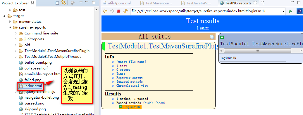The height and width of the screenshot is (115, 303).
Task: Open the Times link
Action: click(x=120, y=74)
